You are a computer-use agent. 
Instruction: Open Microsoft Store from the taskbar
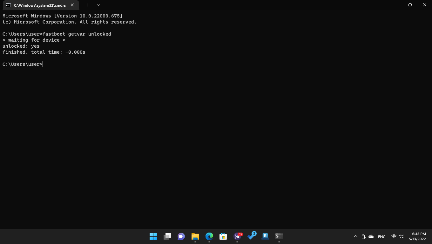tap(223, 236)
